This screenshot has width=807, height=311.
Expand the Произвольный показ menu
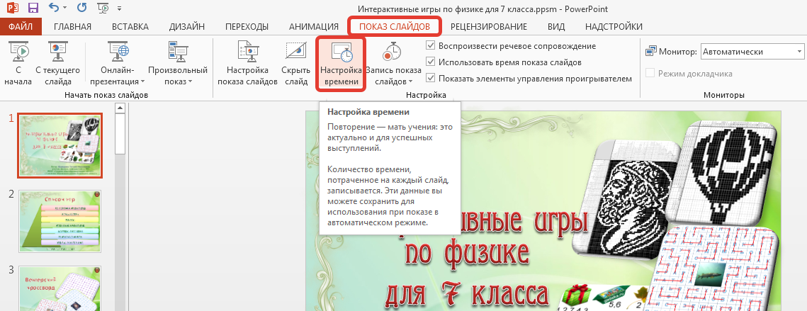click(177, 71)
